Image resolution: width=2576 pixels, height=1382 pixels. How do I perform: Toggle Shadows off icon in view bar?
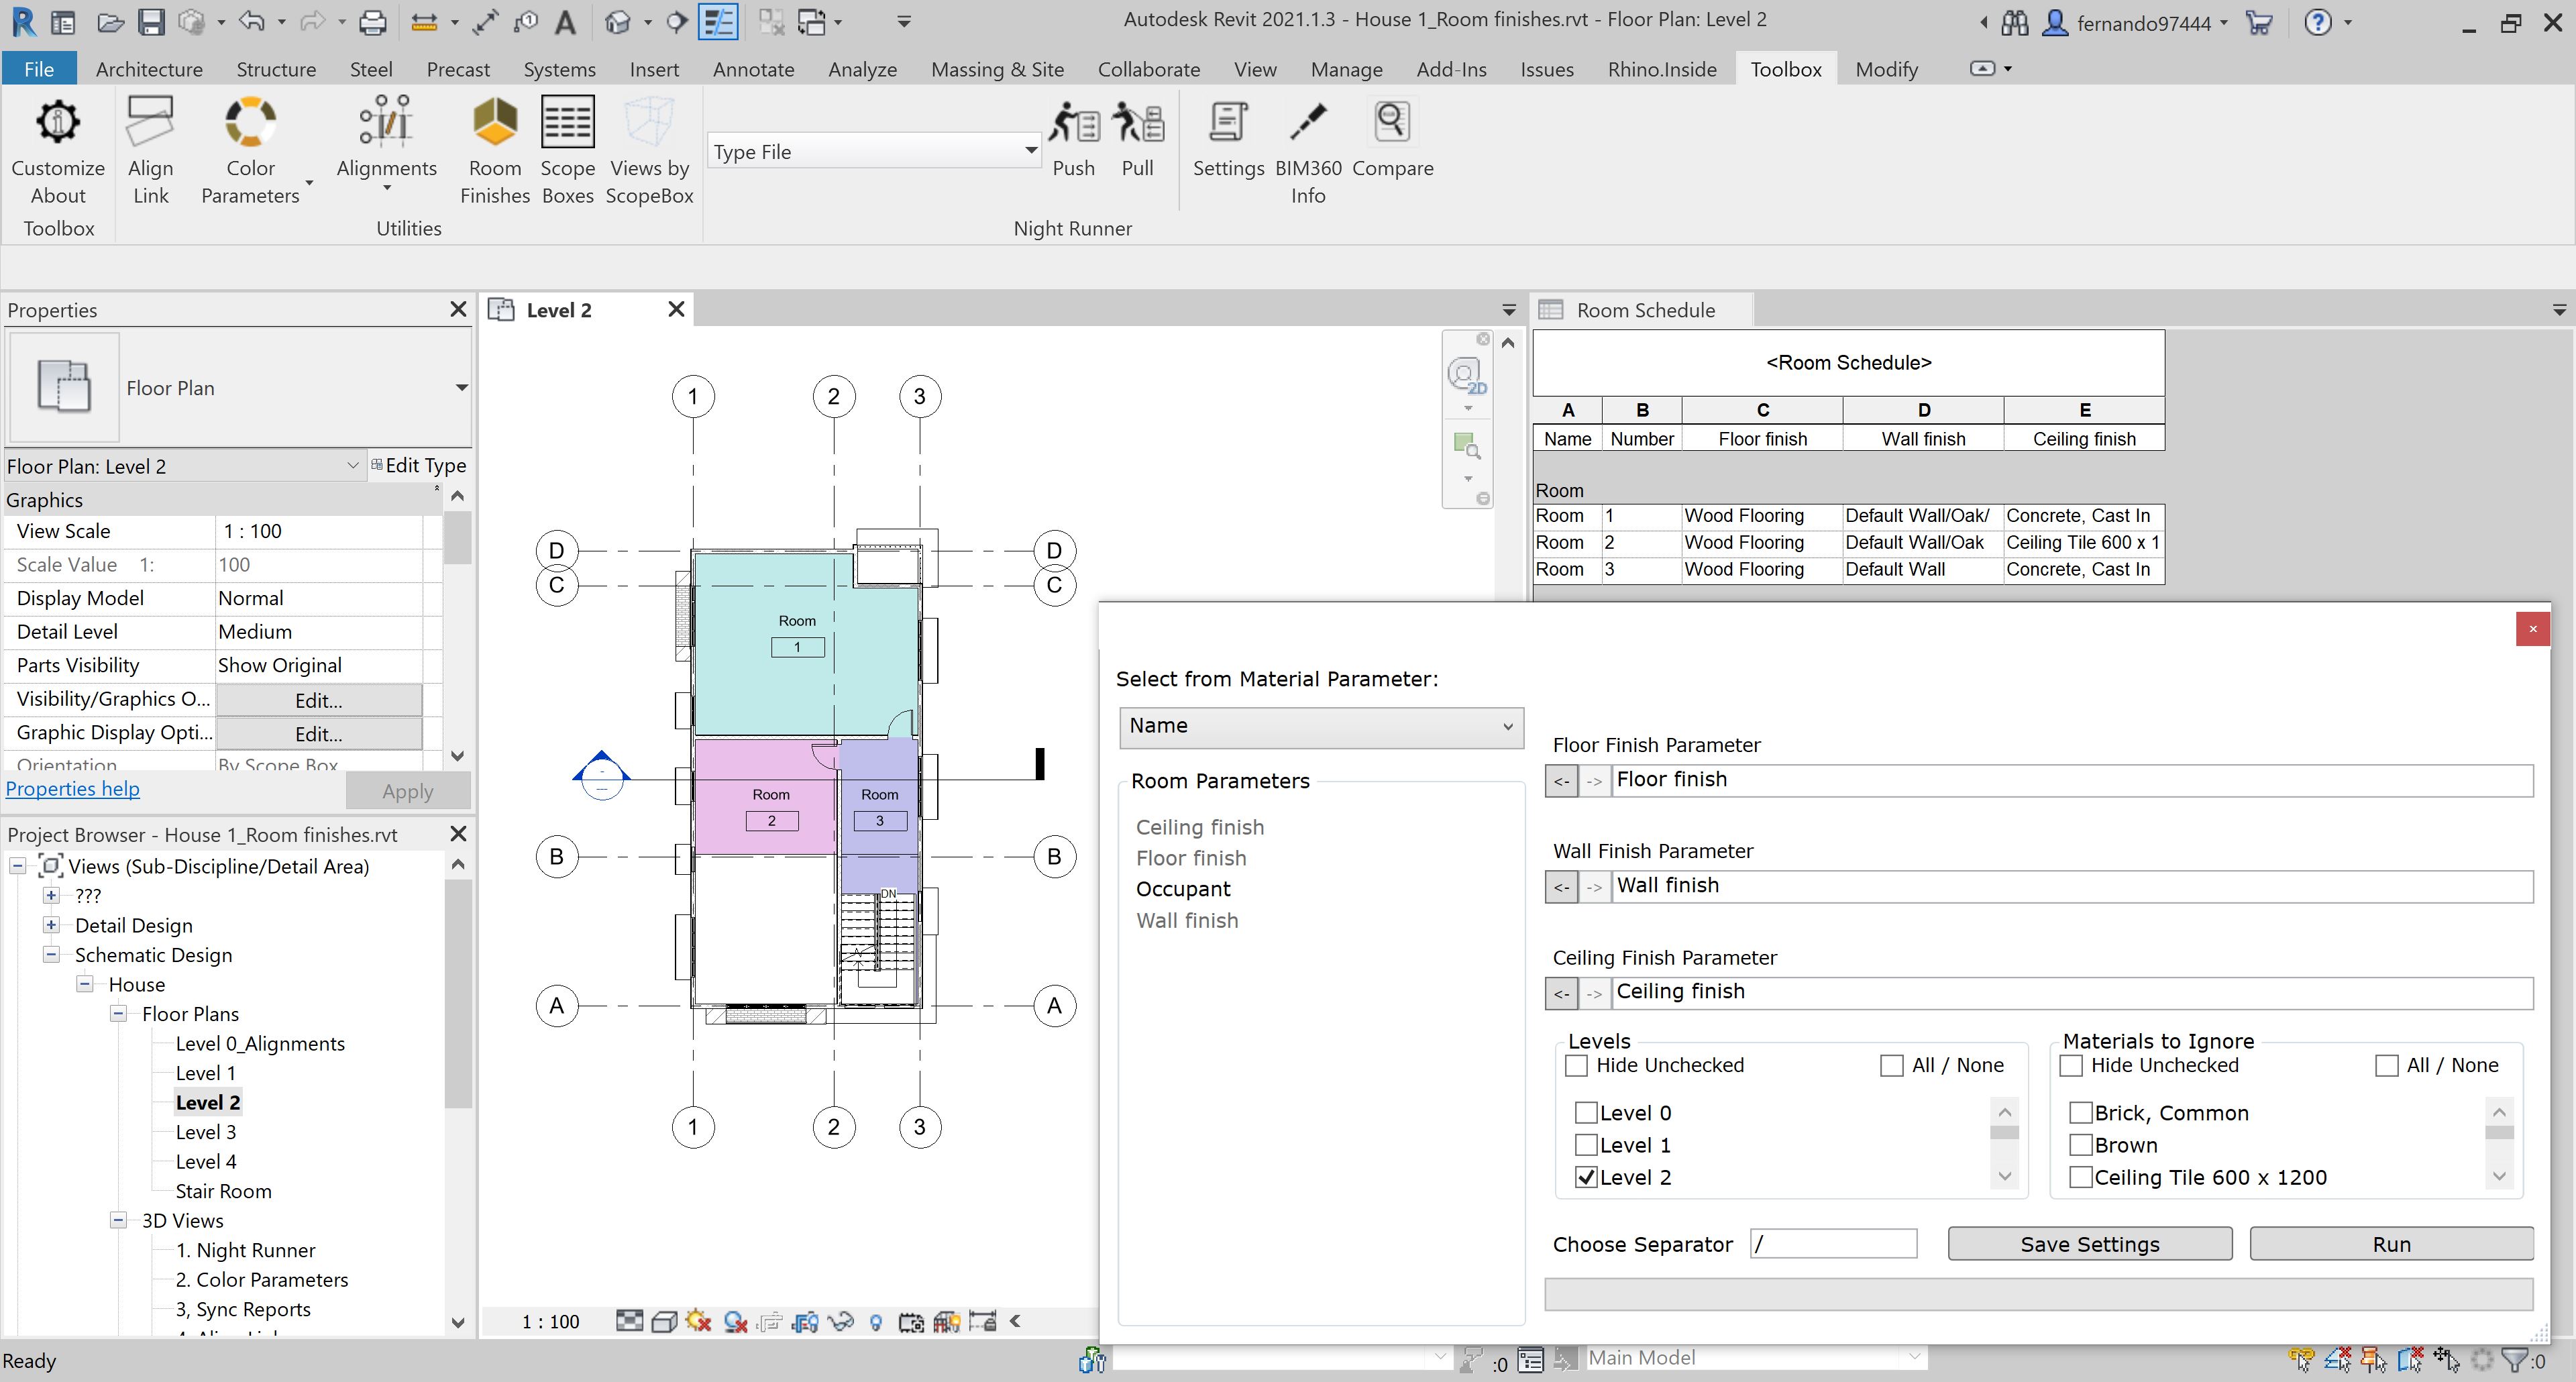coord(735,1322)
